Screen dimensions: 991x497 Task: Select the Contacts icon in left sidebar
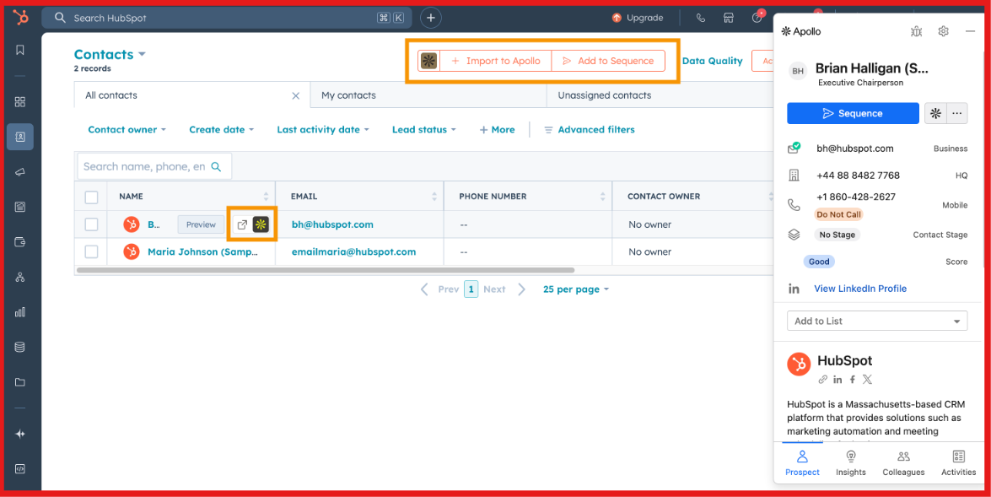click(22, 137)
